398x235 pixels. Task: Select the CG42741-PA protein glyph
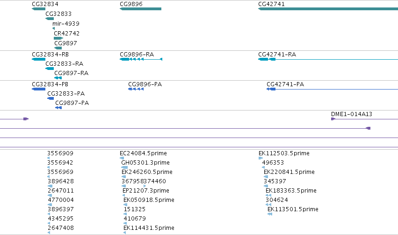(271, 89)
